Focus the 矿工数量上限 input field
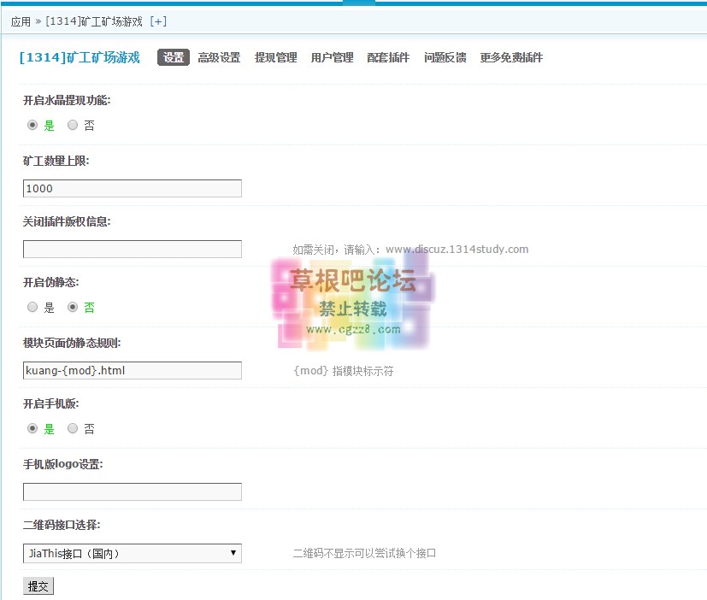The image size is (707, 600). coord(133,188)
